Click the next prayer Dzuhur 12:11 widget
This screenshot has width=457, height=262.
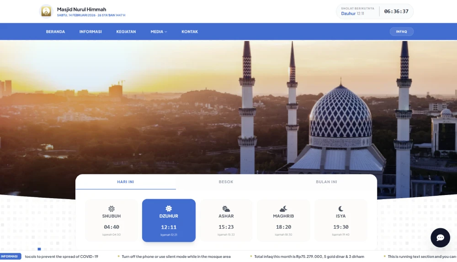point(359,11)
